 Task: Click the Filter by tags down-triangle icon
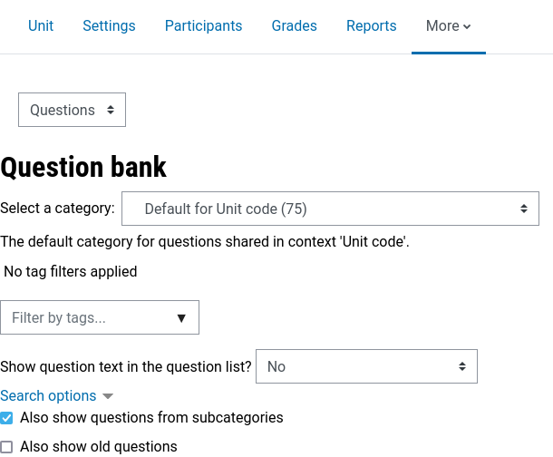tap(181, 318)
